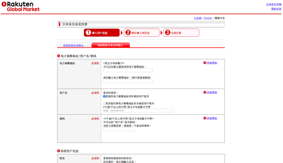This screenshot has height=163, width=283.
Task: Click the Rakuten Global Market logo
Action: coord(21,6)
